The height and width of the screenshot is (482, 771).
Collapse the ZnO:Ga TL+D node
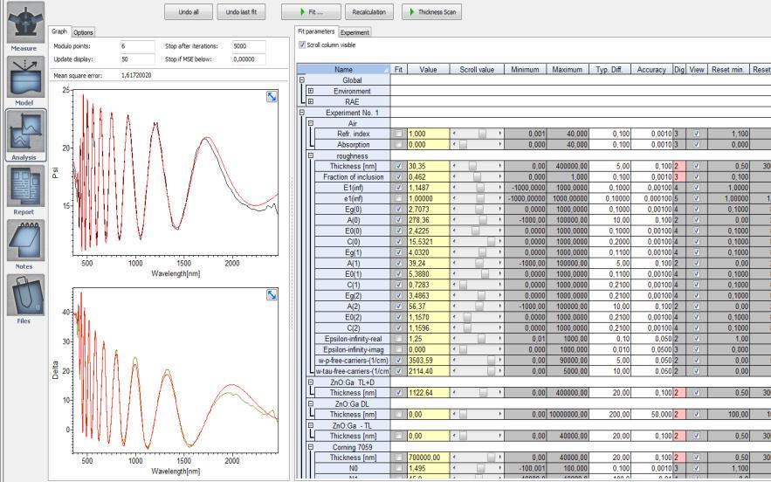point(311,382)
